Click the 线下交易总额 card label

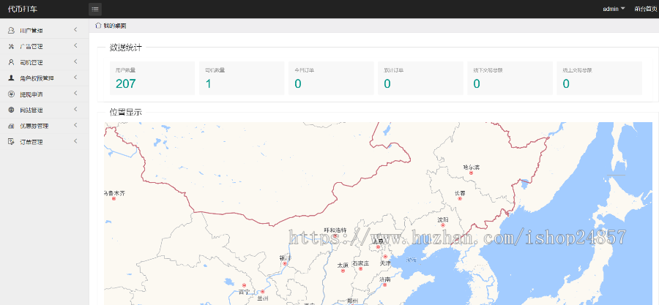488,70
